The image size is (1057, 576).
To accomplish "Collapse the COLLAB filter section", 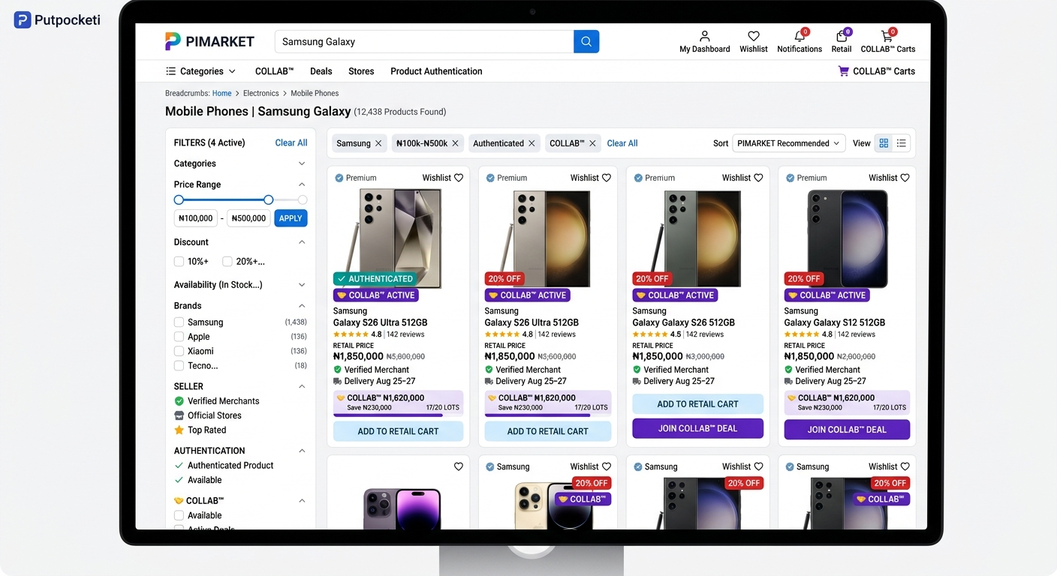I will coord(302,500).
